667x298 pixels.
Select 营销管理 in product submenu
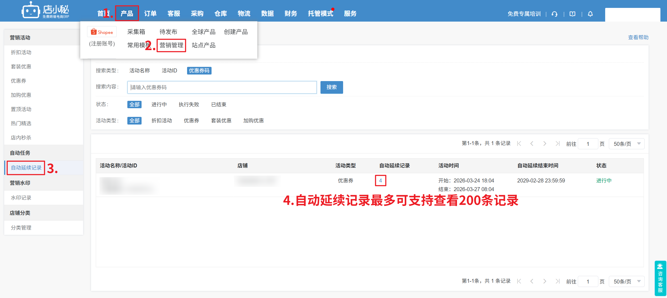pyautogui.click(x=171, y=45)
